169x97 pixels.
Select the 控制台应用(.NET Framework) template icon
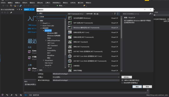[70, 37]
